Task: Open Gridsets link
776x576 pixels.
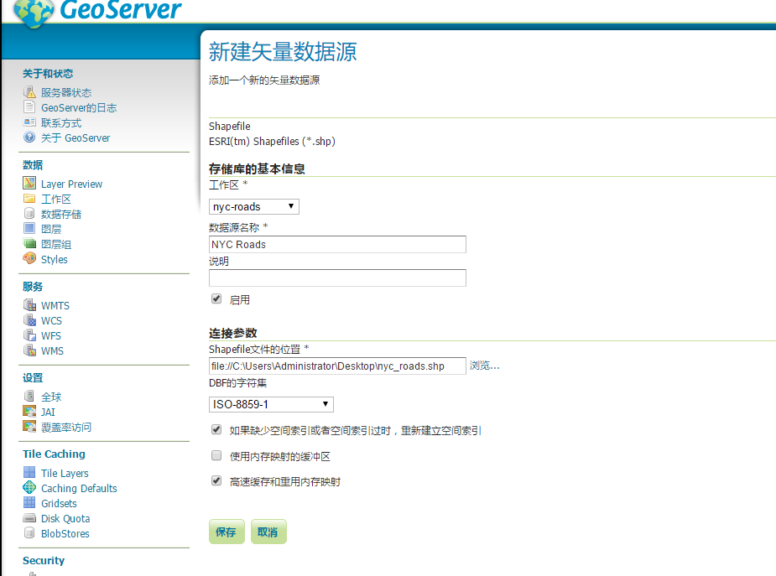Action: [x=59, y=503]
